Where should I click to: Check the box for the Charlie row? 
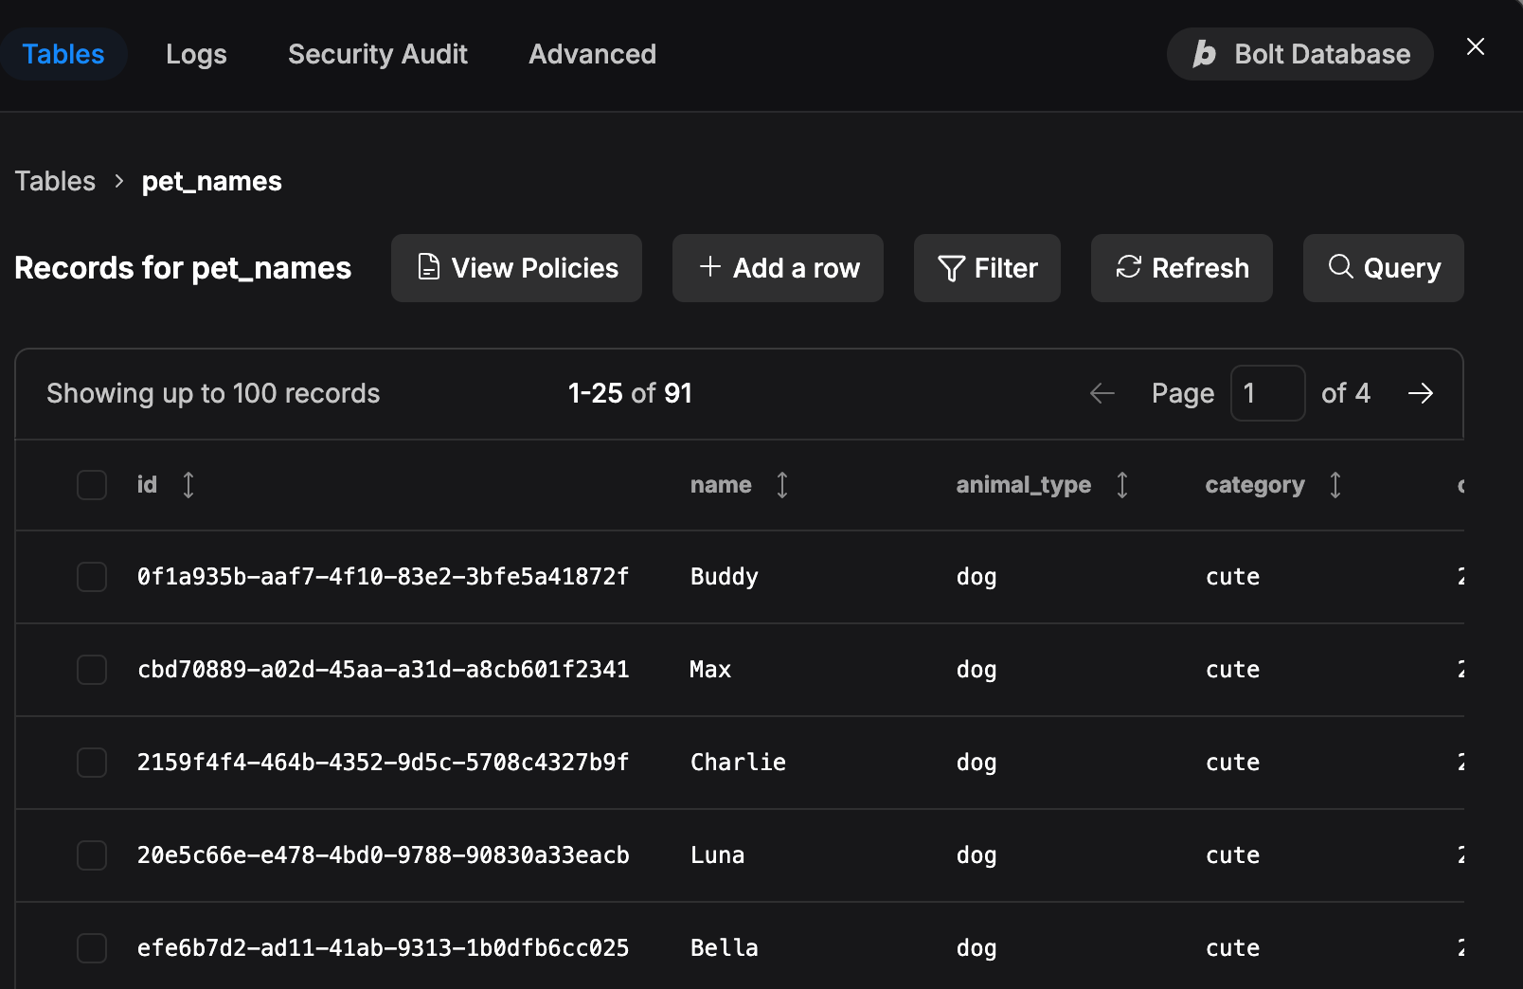click(92, 763)
